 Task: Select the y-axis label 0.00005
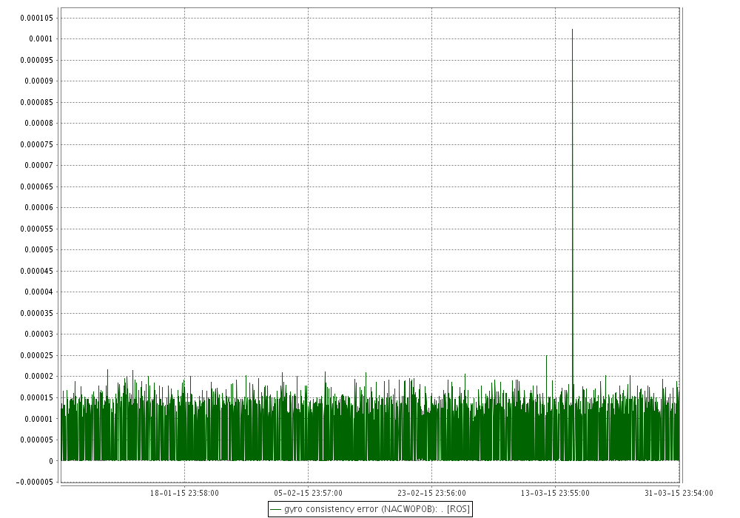click(x=38, y=249)
